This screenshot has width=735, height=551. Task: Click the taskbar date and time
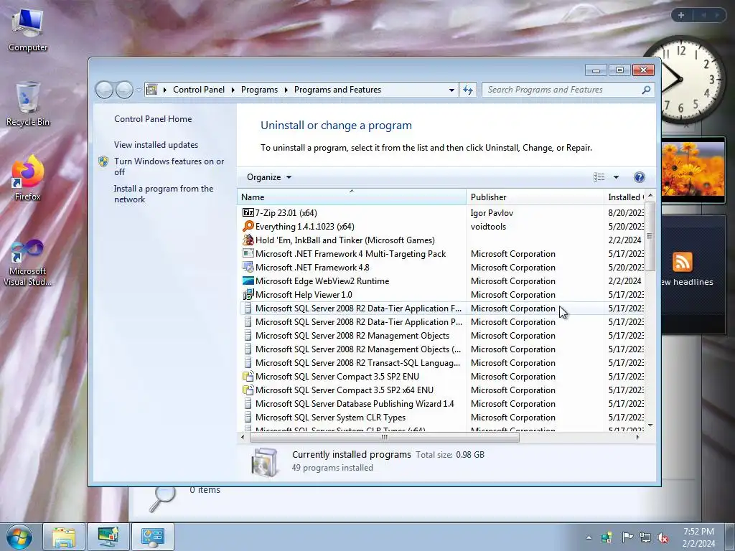[698, 537]
